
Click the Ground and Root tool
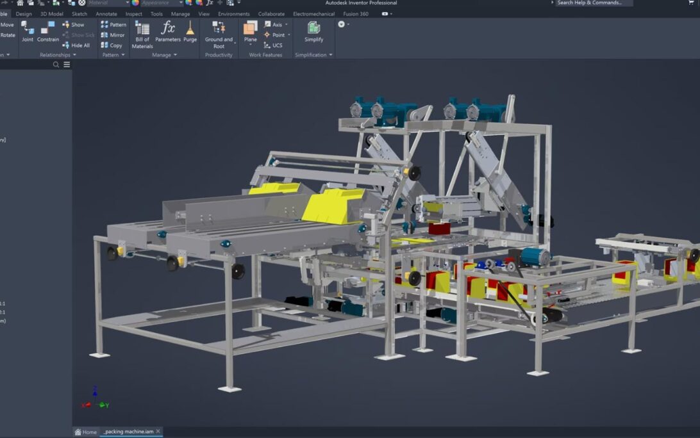pyautogui.click(x=219, y=35)
